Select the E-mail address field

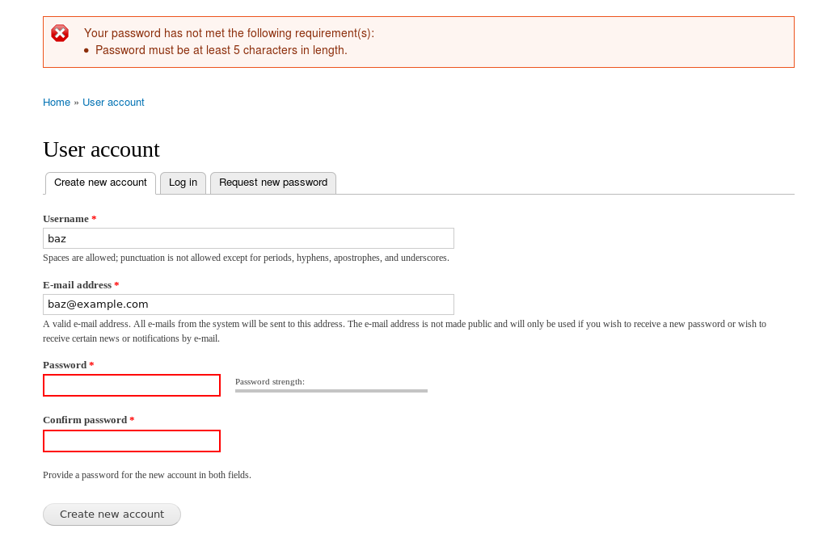pos(248,304)
